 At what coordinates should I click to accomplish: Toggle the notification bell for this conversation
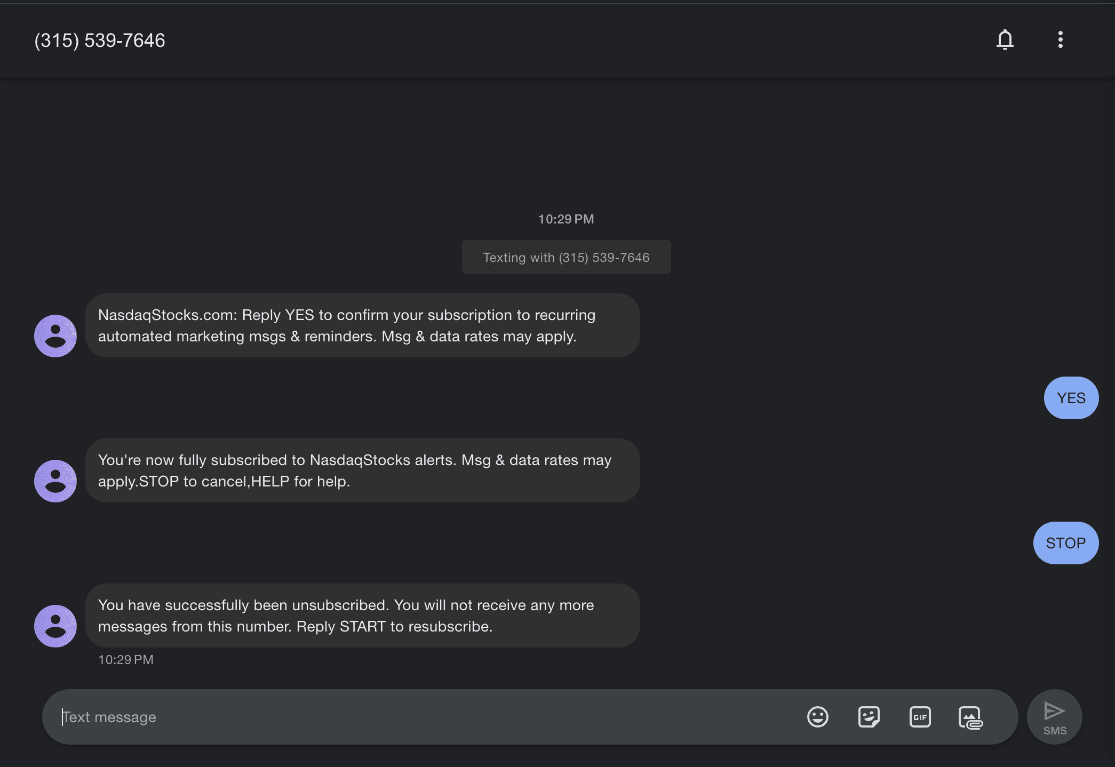point(1005,39)
